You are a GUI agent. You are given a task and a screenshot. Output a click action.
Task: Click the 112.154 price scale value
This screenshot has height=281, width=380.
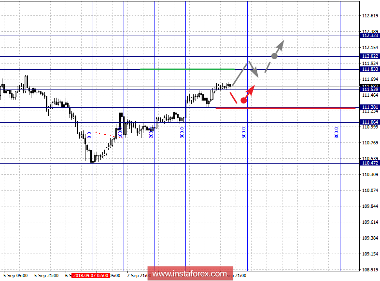[x=370, y=48]
